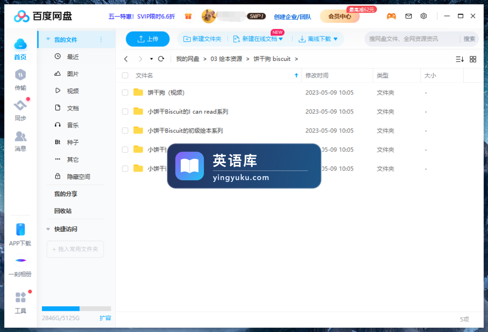Click 五一特惠 SVIP限时6.6折 link
Viewport: 488px width, 332px height.
pyautogui.click(x=142, y=16)
